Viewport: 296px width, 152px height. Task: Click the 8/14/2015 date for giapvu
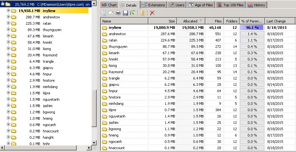pos(275,85)
